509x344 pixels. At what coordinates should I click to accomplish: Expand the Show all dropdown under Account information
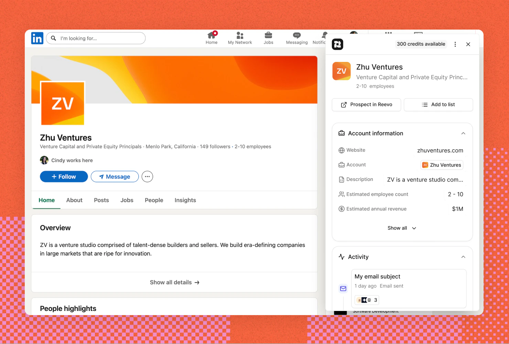(401, 228)
